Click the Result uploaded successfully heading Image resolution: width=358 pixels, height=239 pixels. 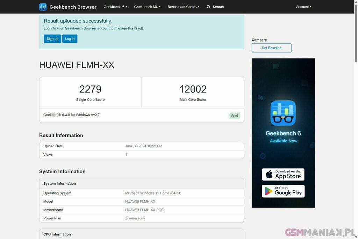pos(77,21)
